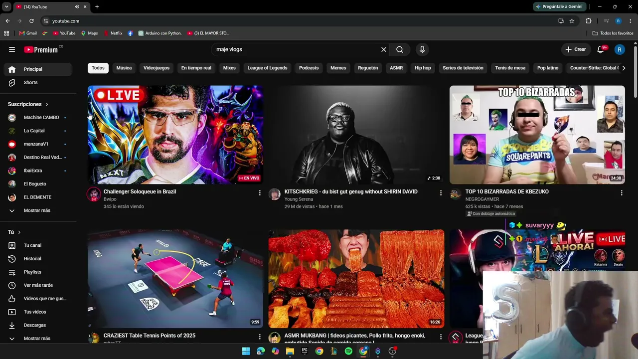Reload the page in Chrome
Viewport: 638px width, 359px height.
click(x=31, y=21)
